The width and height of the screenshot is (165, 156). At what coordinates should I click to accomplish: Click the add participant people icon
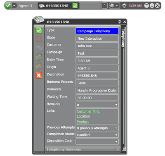point(39,57)
